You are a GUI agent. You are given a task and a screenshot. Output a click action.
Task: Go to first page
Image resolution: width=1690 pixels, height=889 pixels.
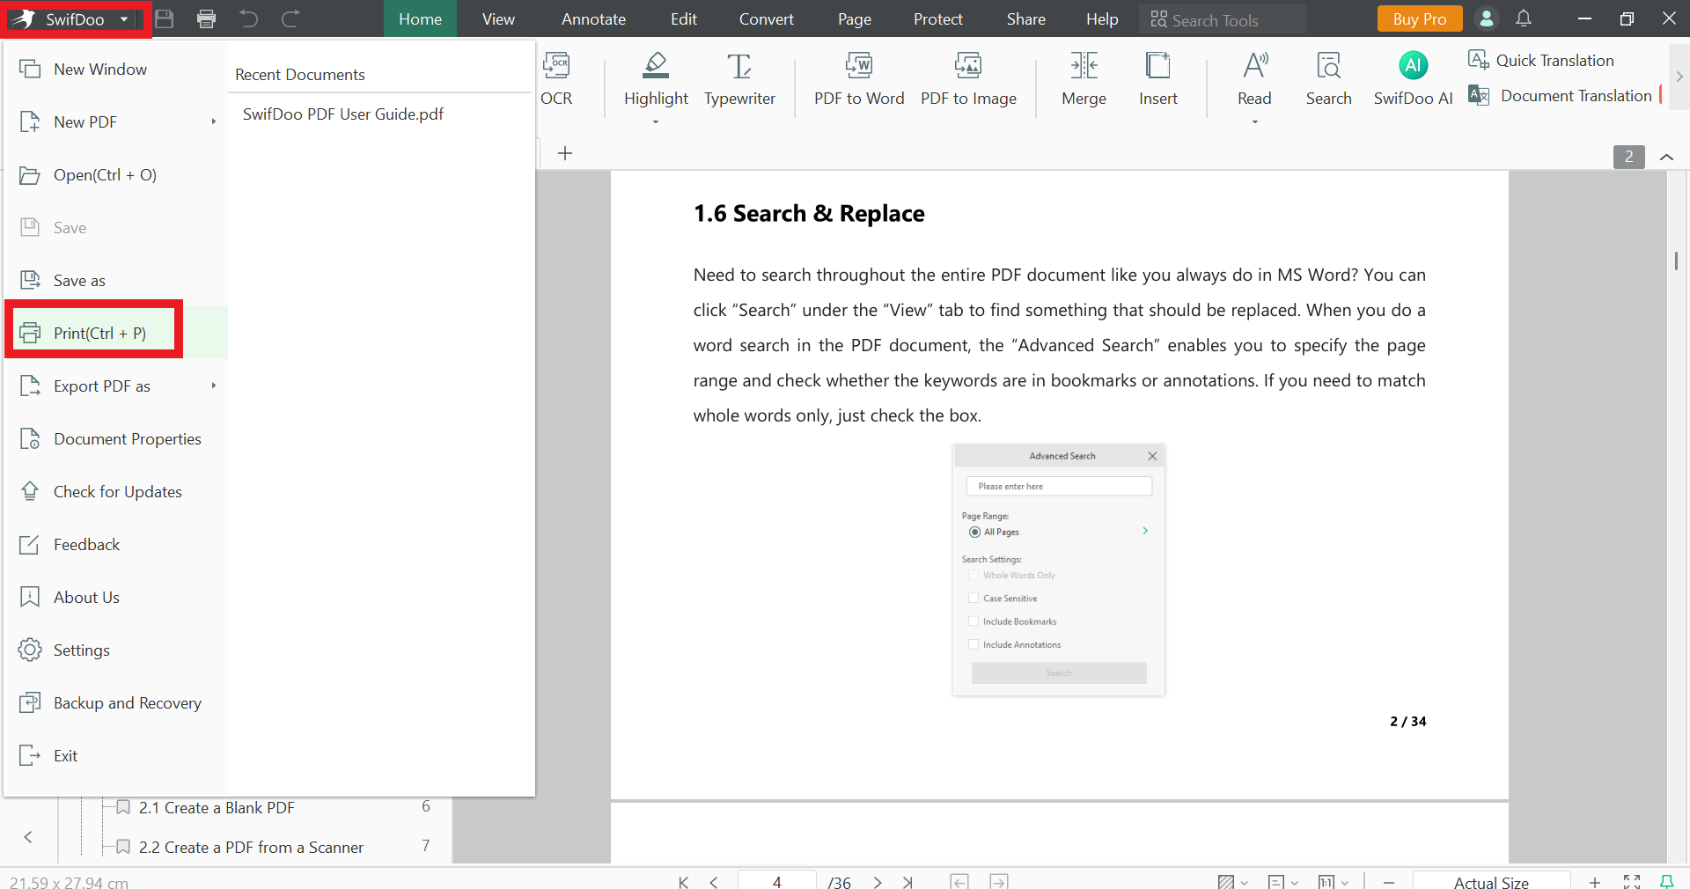[683, 882]
